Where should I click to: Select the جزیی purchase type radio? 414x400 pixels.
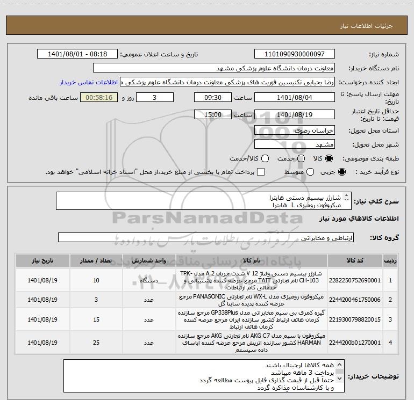point(341,172)
